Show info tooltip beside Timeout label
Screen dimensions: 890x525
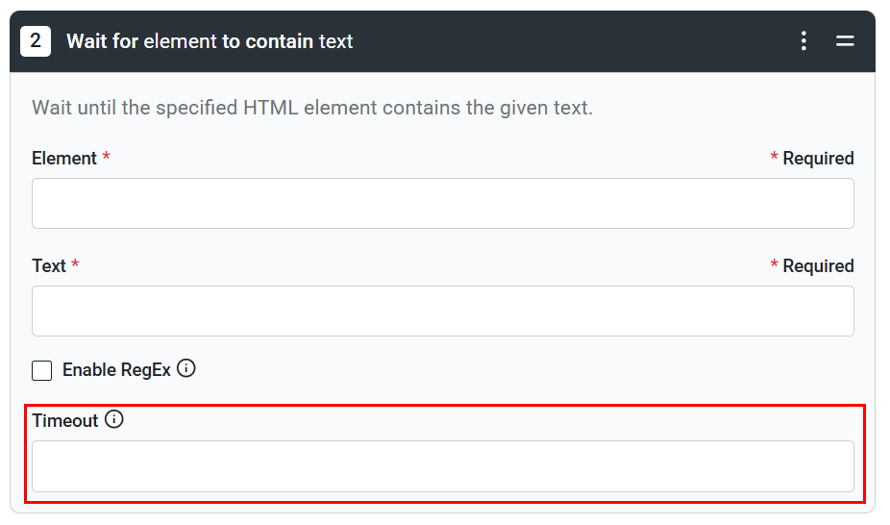pos(114,419)
